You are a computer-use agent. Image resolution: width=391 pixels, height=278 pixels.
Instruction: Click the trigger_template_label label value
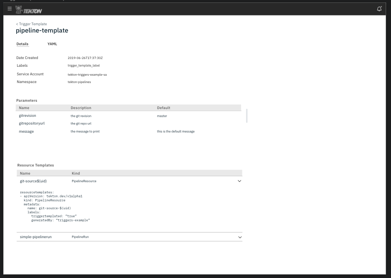tap(84, 66)
